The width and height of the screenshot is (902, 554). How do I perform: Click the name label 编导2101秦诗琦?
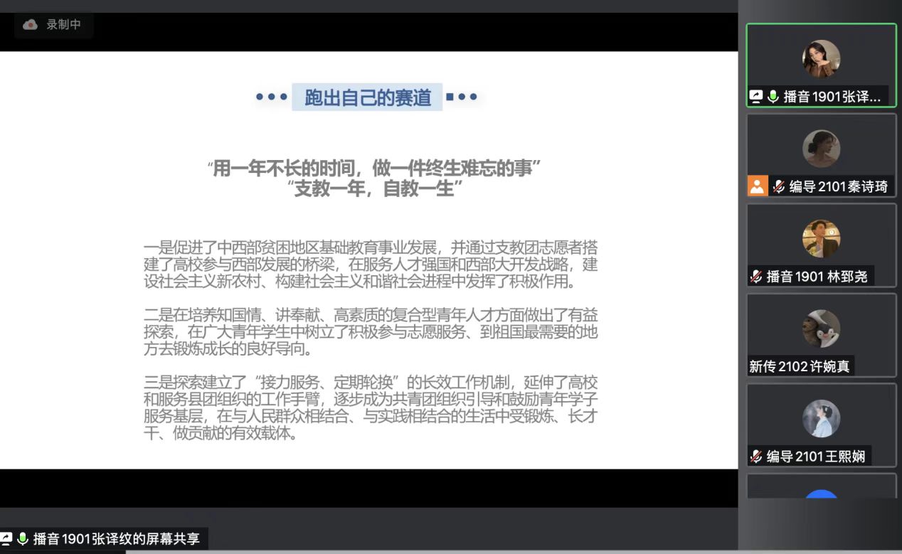[x=839, y=186]
